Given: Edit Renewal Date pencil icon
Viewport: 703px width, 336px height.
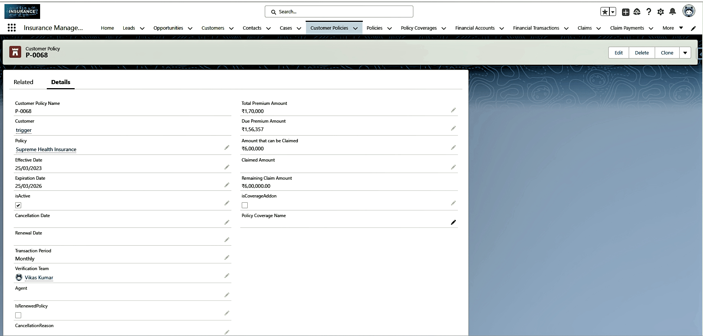Looking at the screenshot, I should click(227, 240).
